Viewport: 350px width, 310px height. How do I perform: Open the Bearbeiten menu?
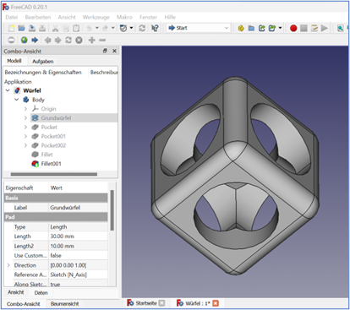coord(38,17)
